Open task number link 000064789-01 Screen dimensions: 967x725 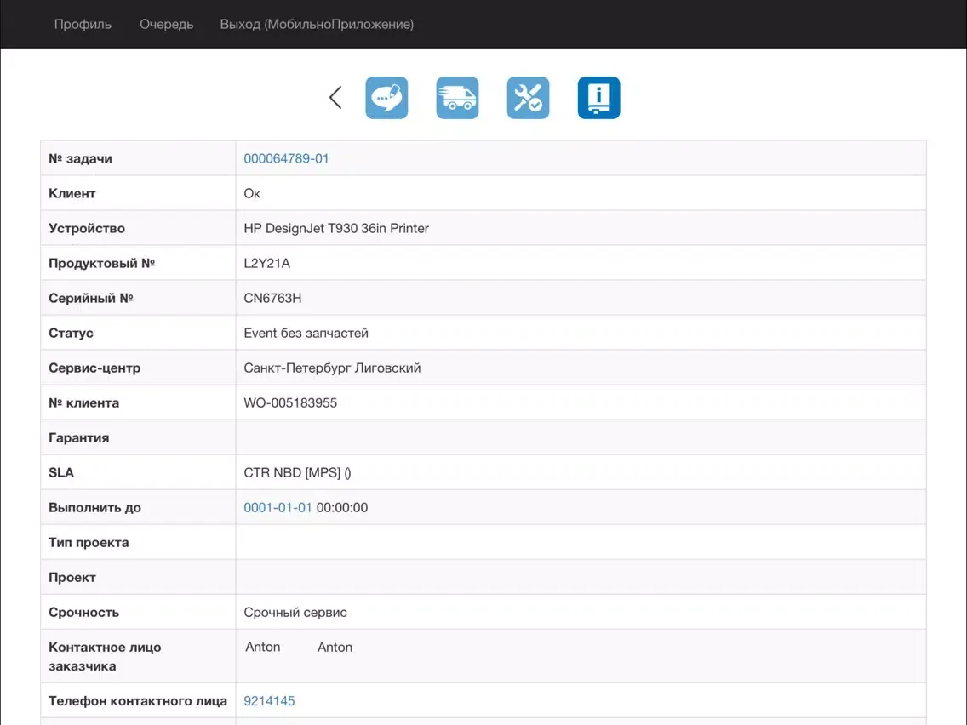[x=286, y=158]
